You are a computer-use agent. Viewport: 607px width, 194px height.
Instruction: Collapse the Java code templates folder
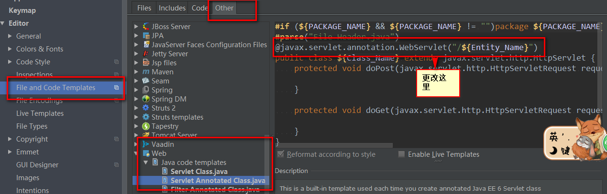tap(146, 163)
